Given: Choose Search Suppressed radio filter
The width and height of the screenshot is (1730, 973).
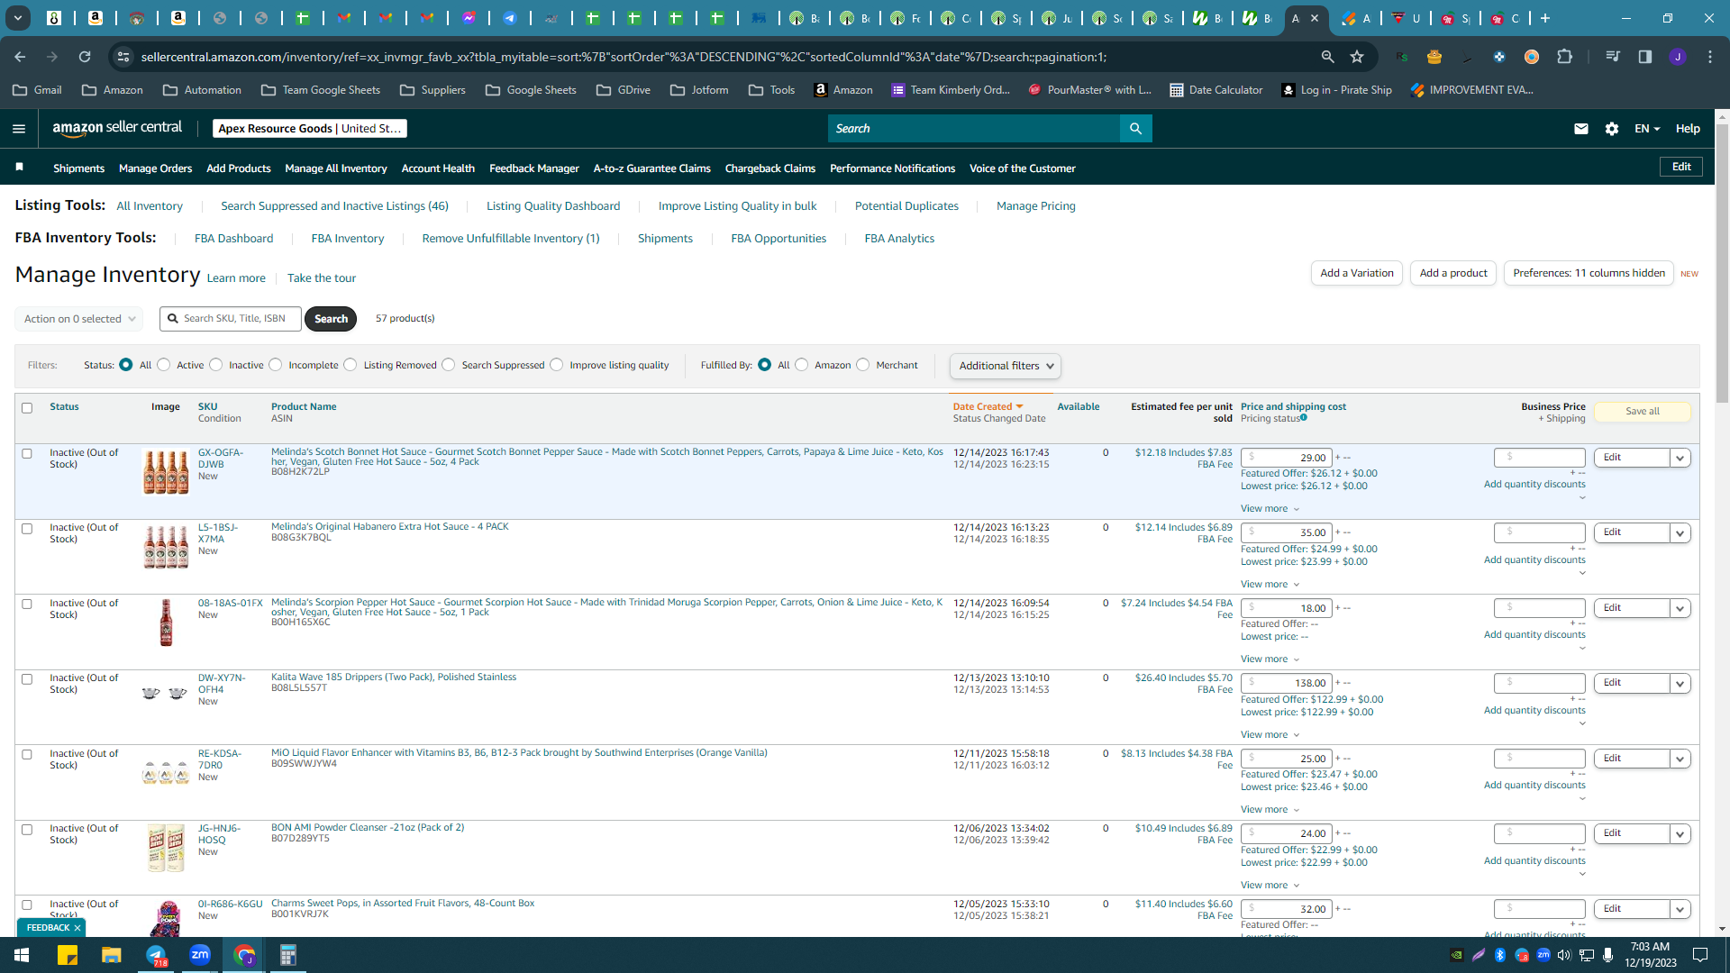Looking at the screenshot, I should [x=449, y=365].
